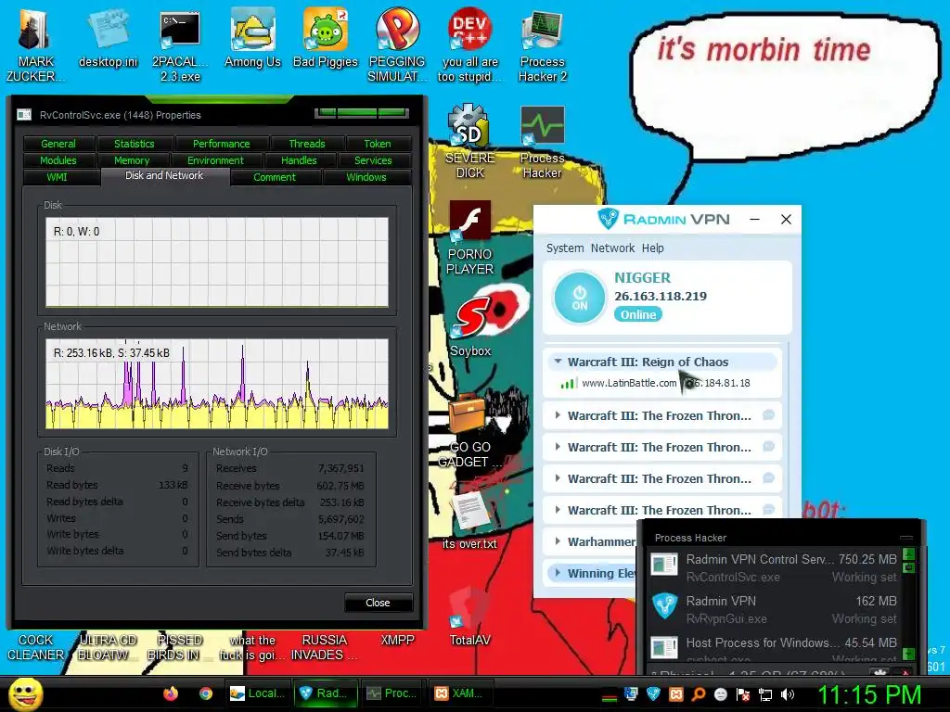Open Chrome from the taskbar
The image size is (950, 712).
(206, 693)
